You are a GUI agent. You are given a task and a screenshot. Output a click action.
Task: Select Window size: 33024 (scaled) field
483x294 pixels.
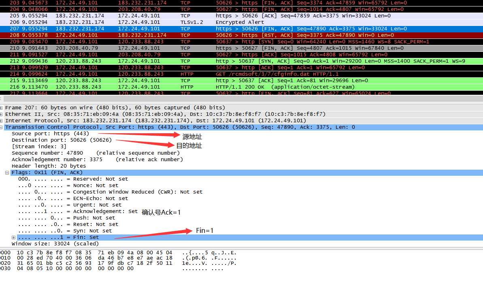(x=55, y=244)
